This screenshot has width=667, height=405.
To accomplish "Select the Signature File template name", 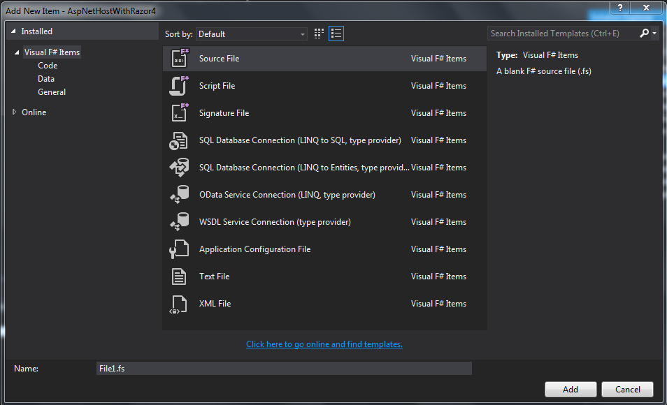I will (x=224, y=113).
